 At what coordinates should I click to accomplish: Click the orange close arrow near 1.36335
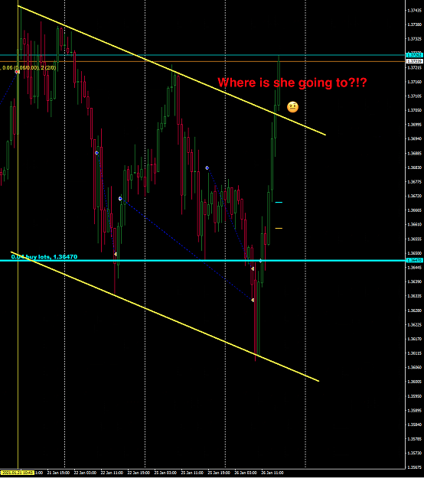tap(253, 301)
